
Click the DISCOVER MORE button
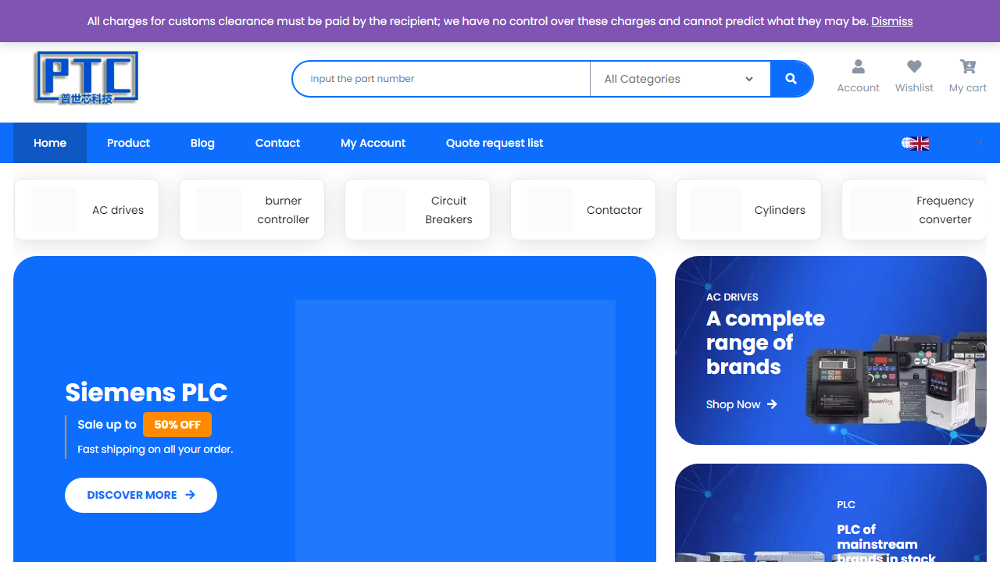(141, 495)
